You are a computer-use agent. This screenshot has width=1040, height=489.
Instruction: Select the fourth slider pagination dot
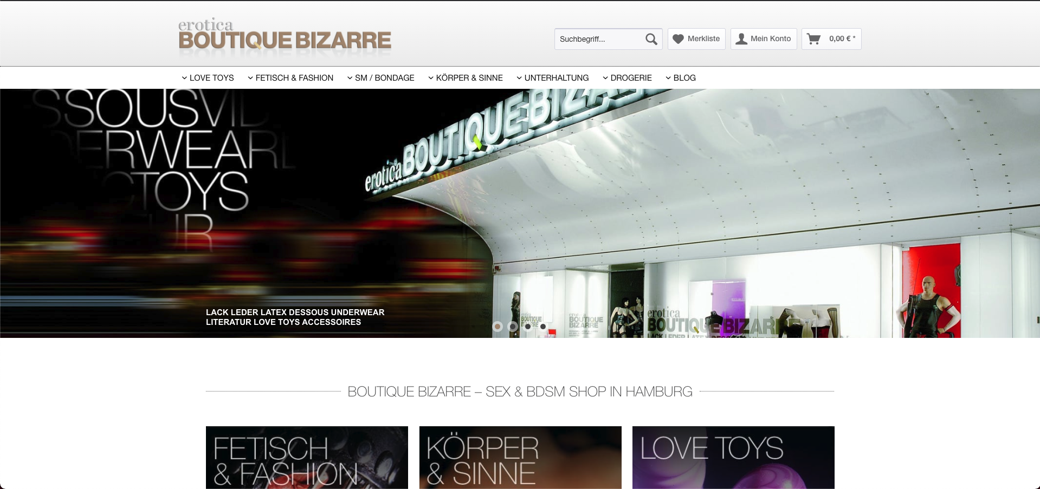click(543, 327)
